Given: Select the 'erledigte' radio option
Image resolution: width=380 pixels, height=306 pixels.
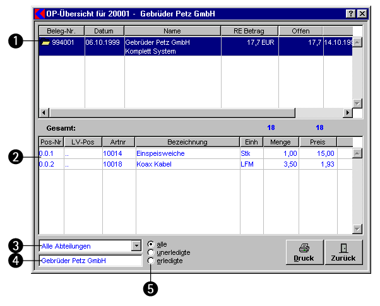Looking at the screenshot, I should click(151, 260).
